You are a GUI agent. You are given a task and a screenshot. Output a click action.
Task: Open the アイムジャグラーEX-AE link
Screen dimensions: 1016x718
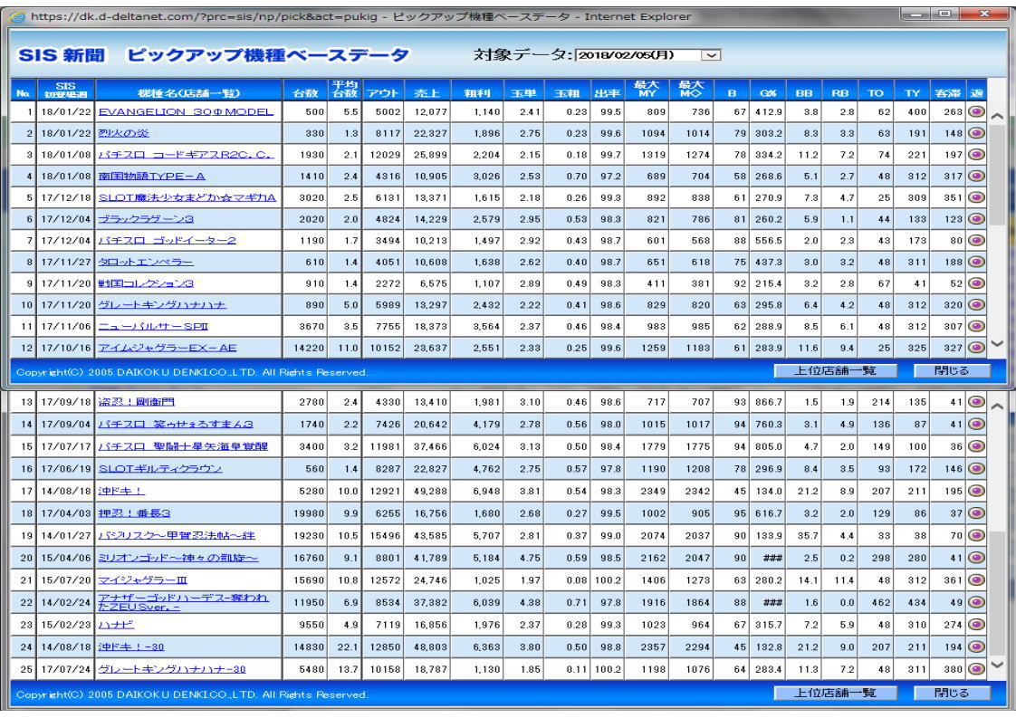168,348
